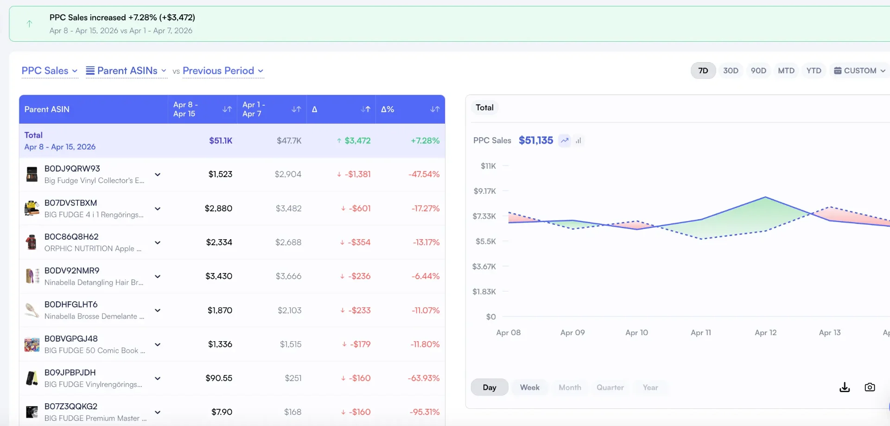Download the chart data
This screenshot has height=426, width=890.
[845, 387]
